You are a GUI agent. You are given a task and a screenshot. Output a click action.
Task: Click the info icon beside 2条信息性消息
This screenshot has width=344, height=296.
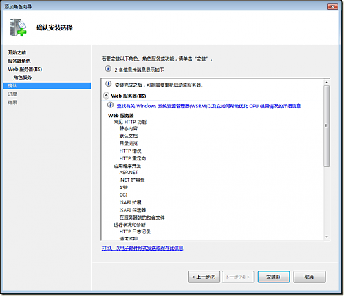(x=108, y=69)
